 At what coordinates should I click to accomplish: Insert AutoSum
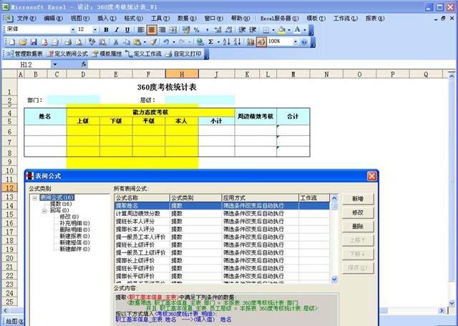point(210,42)
